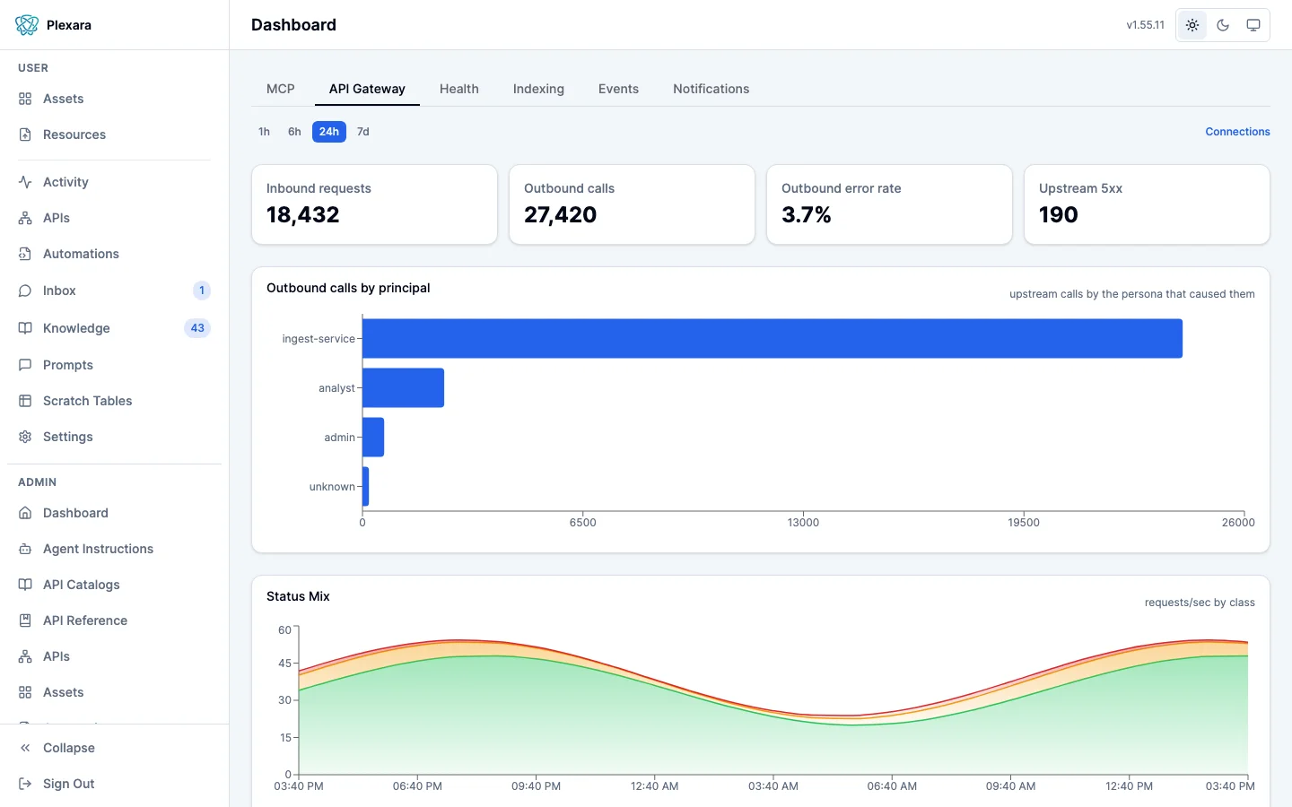
Task: Open Activity pulse icon
Action: [x=25, y=182]
